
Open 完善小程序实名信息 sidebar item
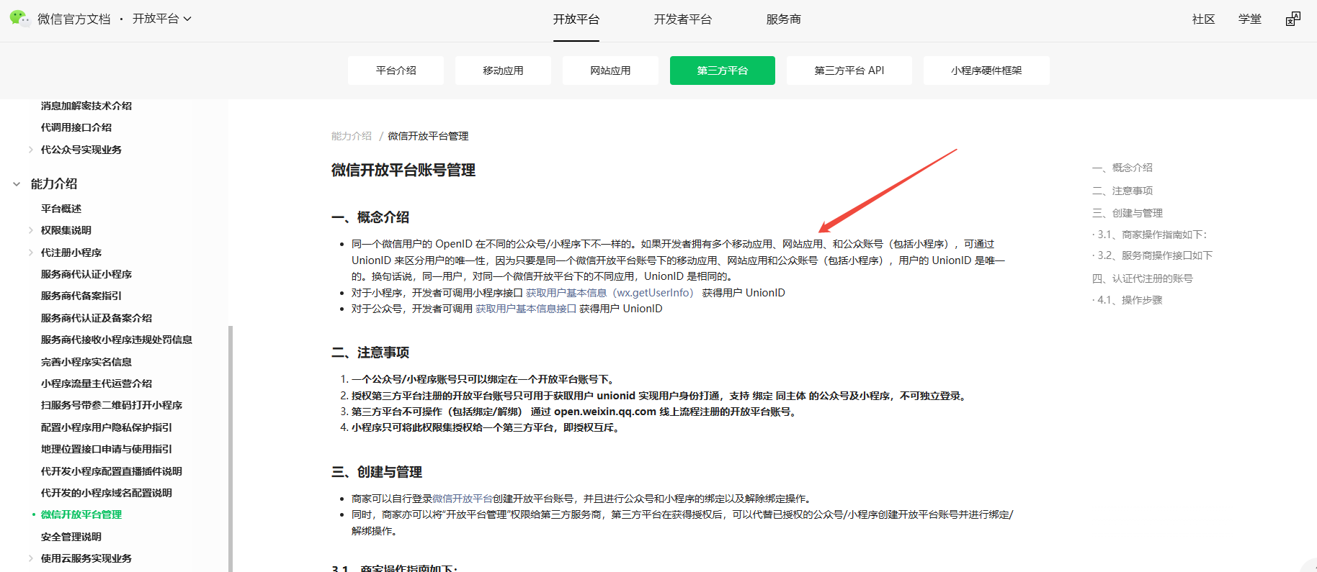click(x=86, y=362)
